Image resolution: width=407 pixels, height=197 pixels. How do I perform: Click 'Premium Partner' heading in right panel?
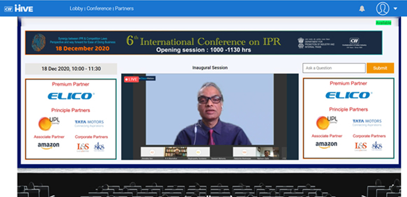(349, 83)
